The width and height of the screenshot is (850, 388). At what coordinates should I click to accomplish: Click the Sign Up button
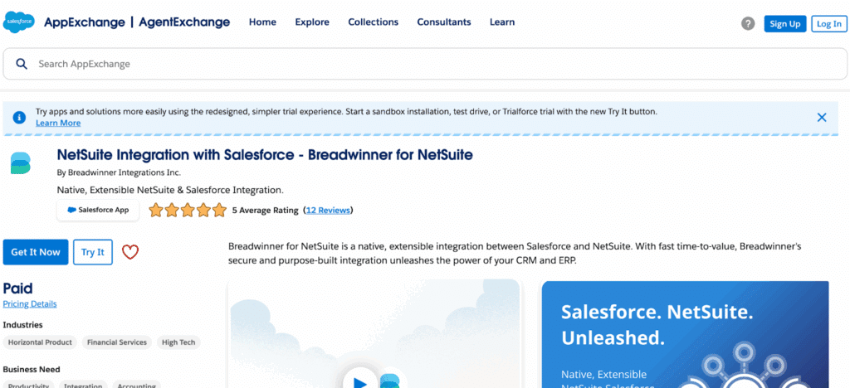click(784, 24)
